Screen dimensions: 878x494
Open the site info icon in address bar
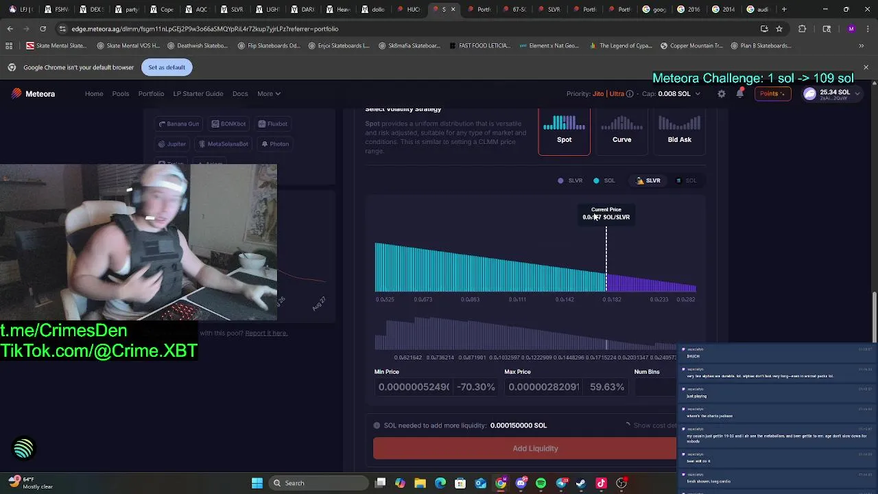click(x=63, y=29)
